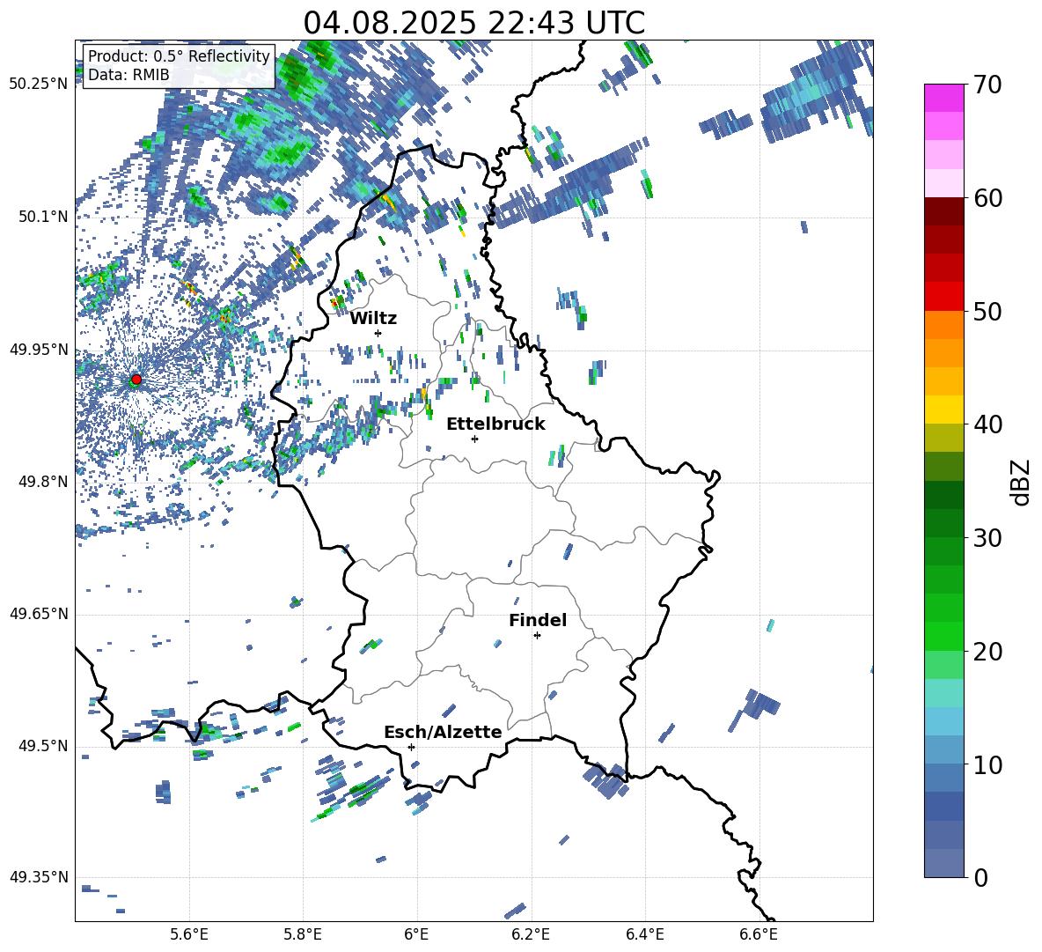1042x952 pixels.
Task: Click the yellow 40 dBZ swatch
Action: click(x=943, y=410)
